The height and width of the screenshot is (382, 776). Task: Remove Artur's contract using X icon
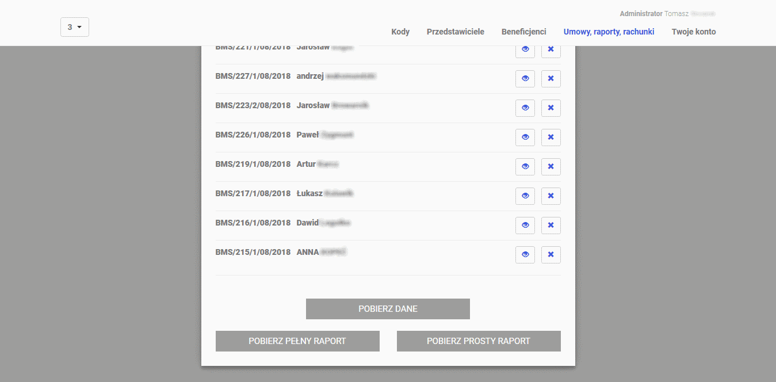point(551,167)
